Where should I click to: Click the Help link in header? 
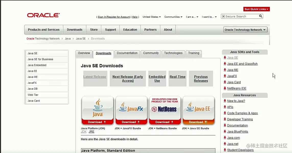pyautogui.click(x=135, y=17)
